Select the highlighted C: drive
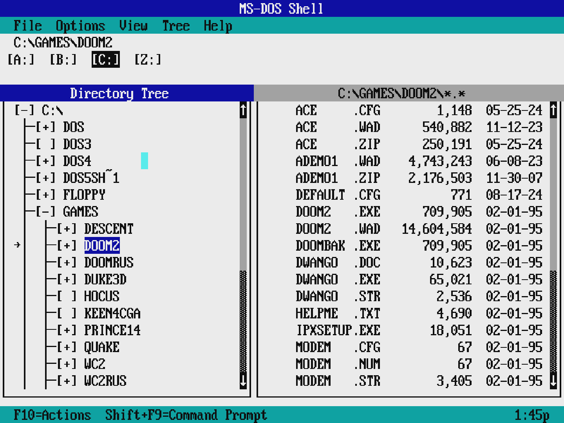The image size is (564, 423). pyautogui.click(x=106, y=60)
